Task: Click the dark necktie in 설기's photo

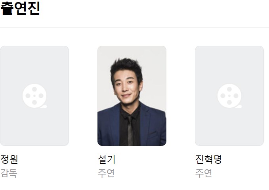Action: pos(130,131)
